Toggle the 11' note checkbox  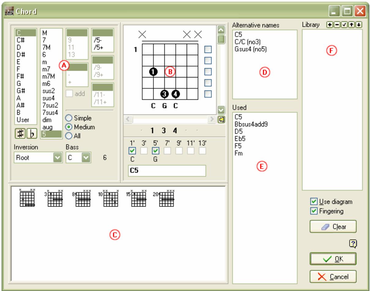[x=191, y=151]
